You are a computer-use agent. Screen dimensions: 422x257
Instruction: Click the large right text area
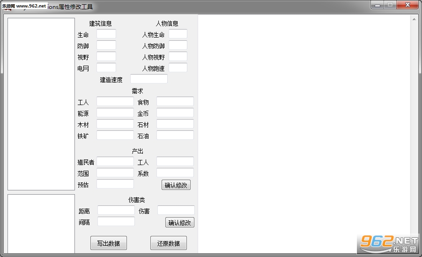(304, 134)
